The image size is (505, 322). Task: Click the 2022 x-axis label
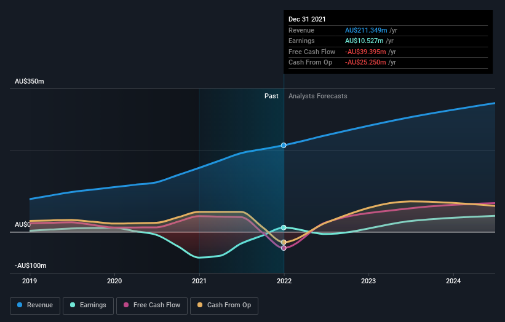pos(284,281)
